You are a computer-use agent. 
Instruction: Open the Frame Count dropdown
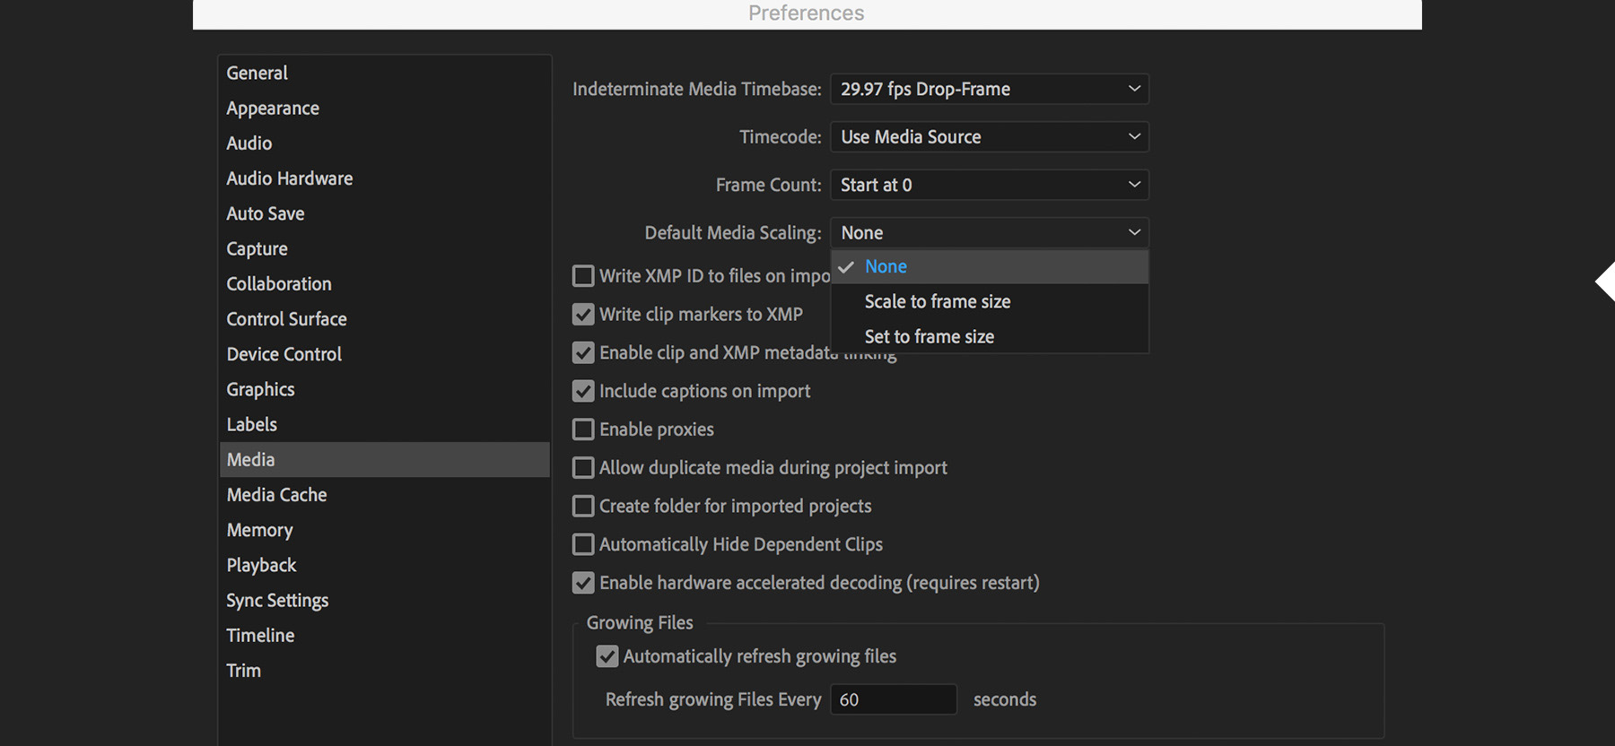pos(990,185)
